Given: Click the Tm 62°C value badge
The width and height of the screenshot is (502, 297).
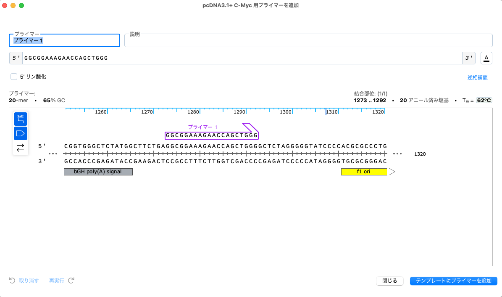Looking at the screenshot, I should (x=484, y=100).
